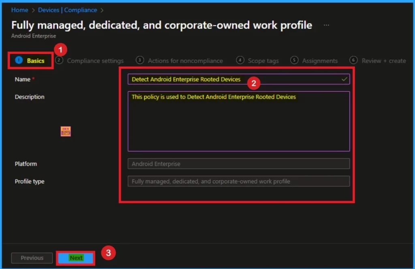The height and width of the screenshot is (269, 415).
Task: Click the Previous button
Action: click(x=32, y=258)
